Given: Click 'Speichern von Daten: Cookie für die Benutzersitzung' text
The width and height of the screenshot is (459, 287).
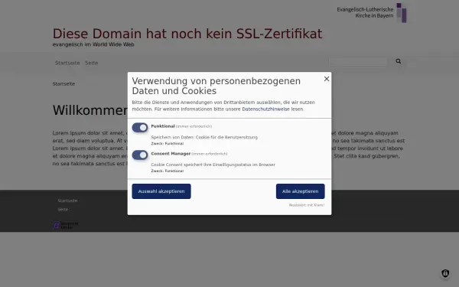Looking at the screenshot, I should pos(204,137).
